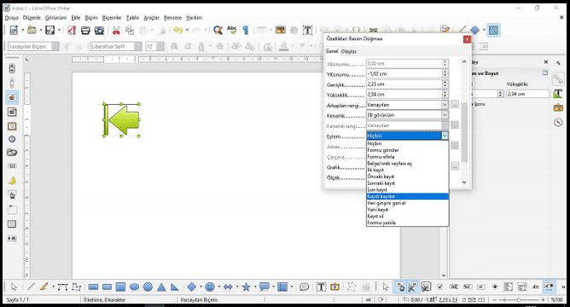570x307 pixels.
Task: Click the New document icon
Action: 14,30
